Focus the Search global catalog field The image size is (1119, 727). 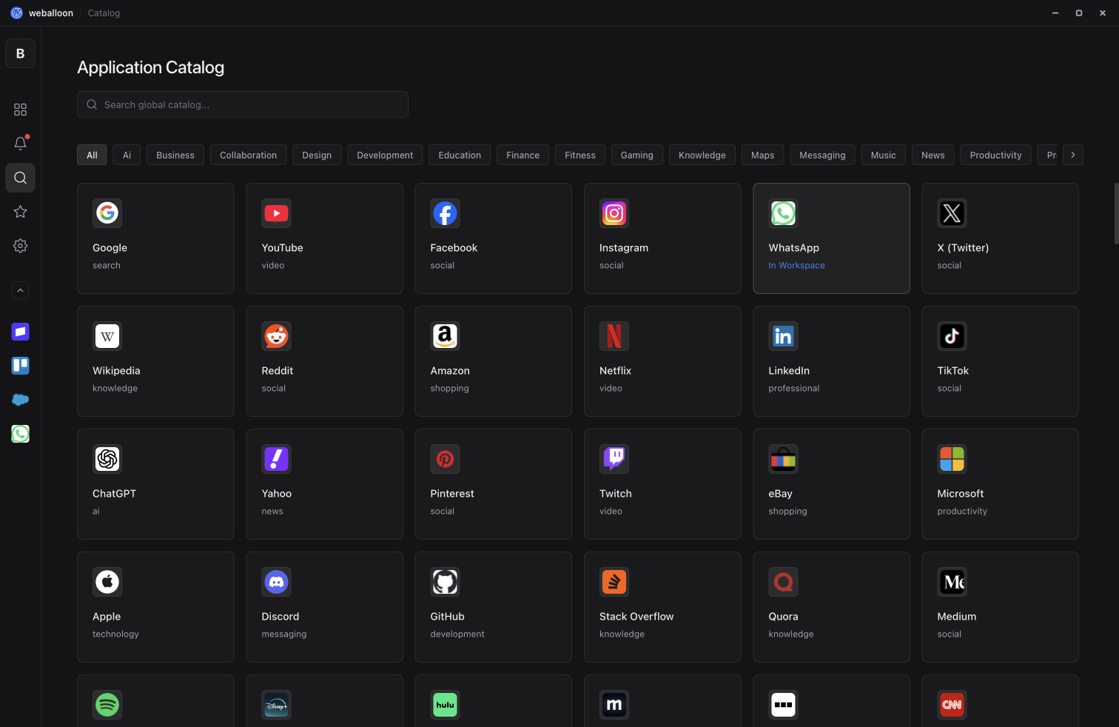pos(243,104)
